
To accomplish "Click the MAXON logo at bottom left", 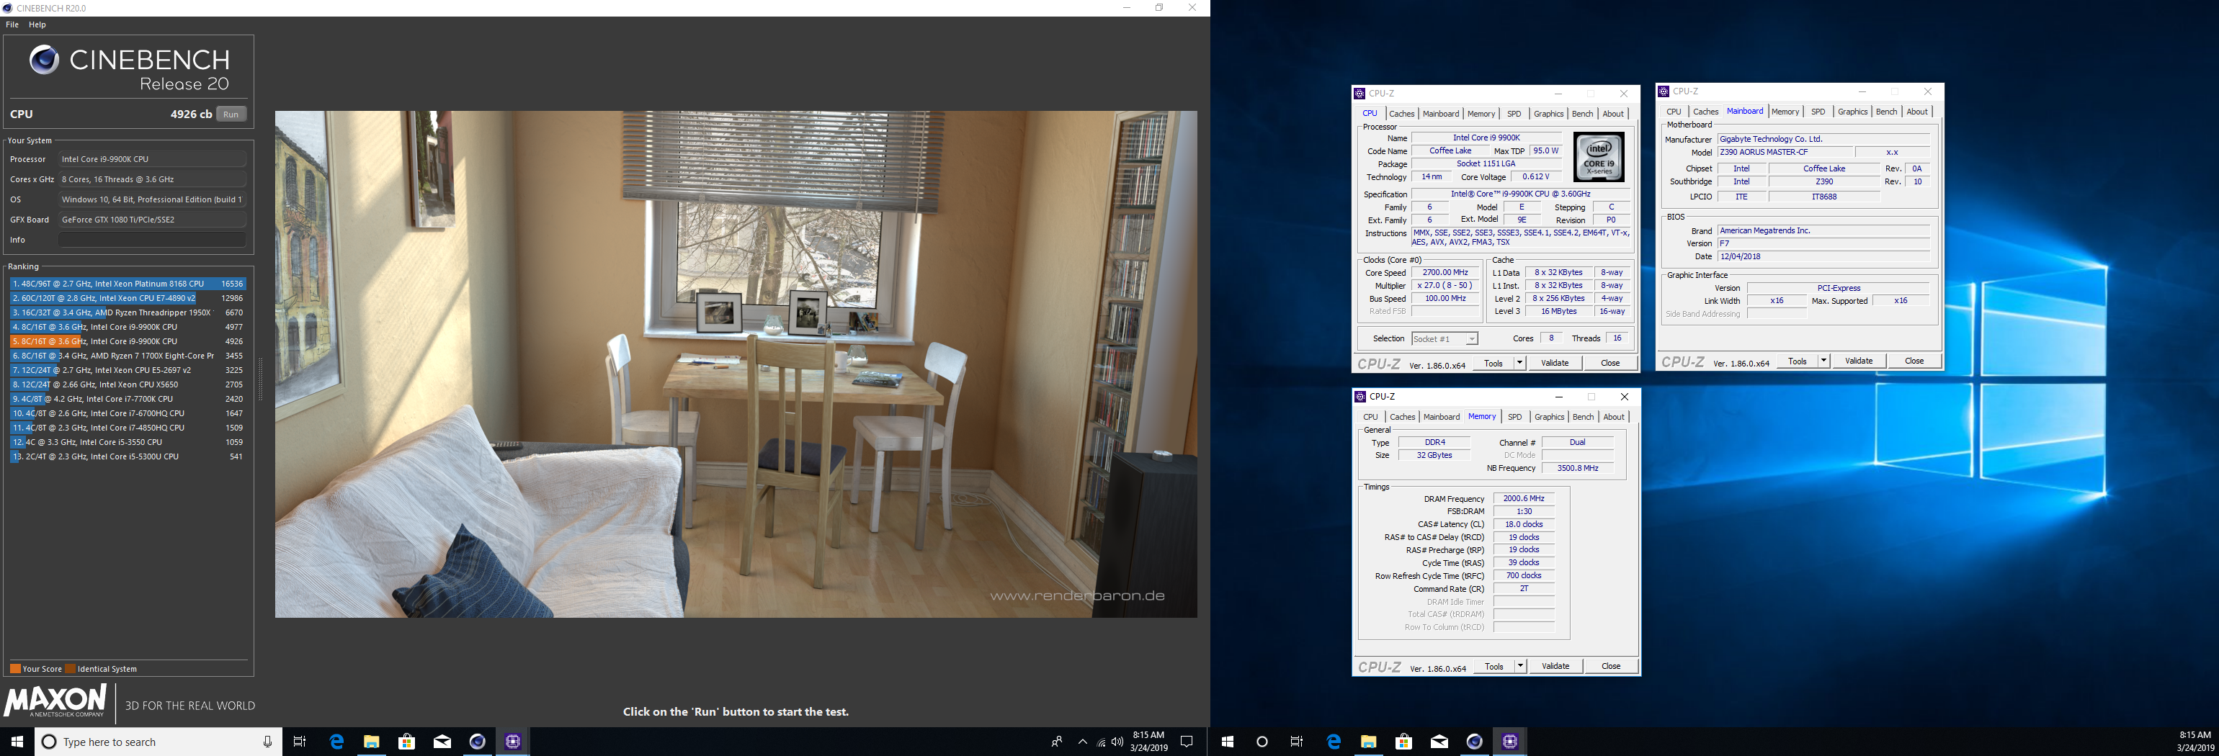I will coord(55,701).
